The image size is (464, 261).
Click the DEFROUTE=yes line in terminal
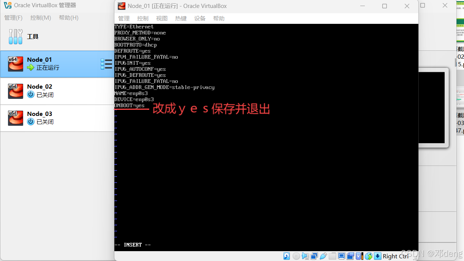[133, 51]
